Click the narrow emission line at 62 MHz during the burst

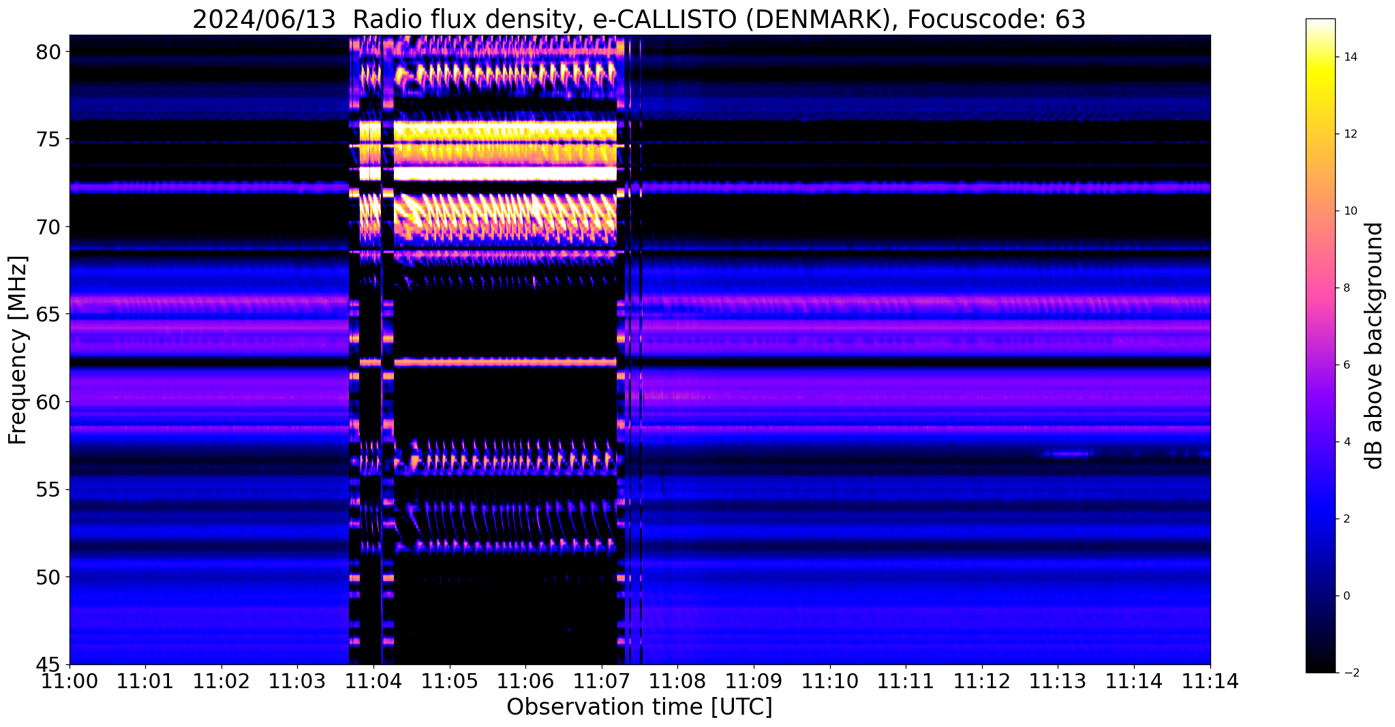tap(505, 362)
